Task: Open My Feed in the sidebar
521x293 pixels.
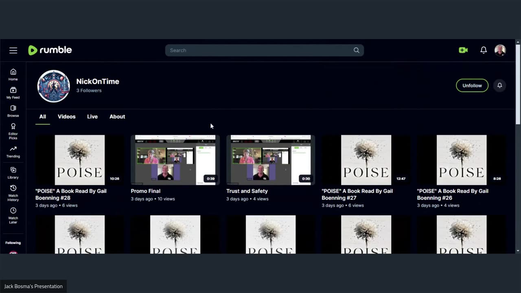Action: coord(13,93)
